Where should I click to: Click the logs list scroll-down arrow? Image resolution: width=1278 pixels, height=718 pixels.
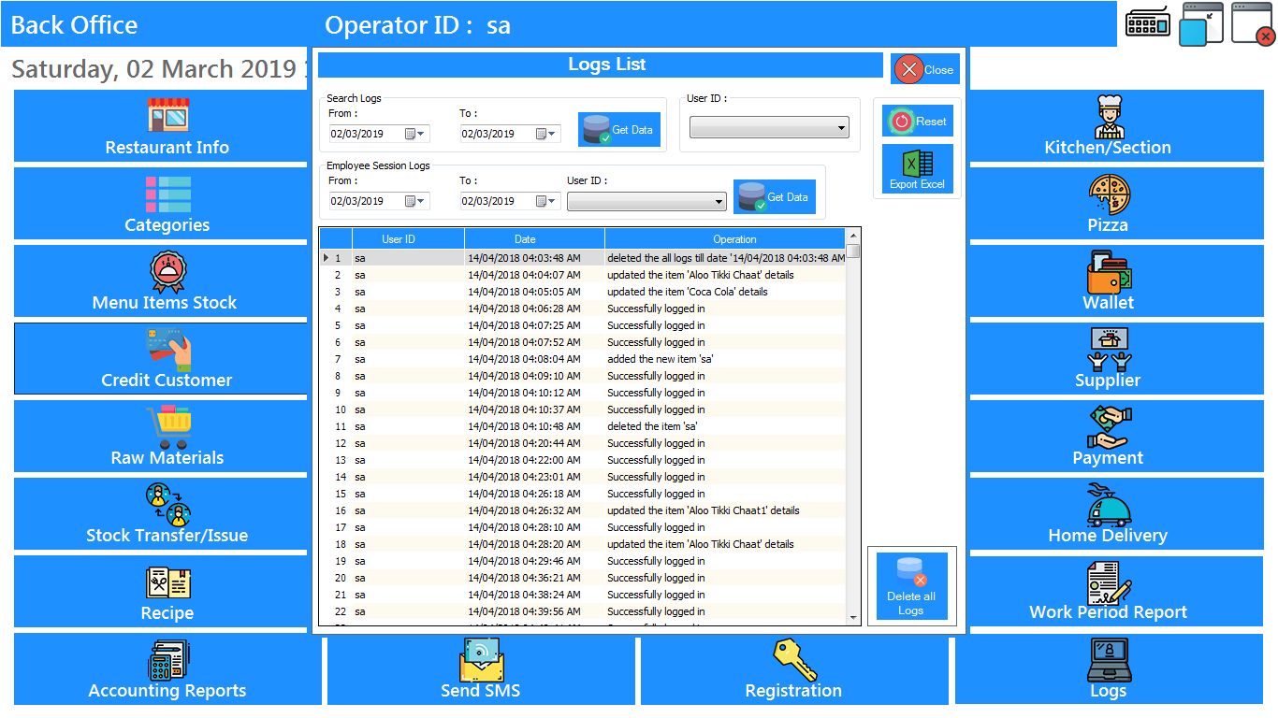pyautogui.click(x=853, y=617)
